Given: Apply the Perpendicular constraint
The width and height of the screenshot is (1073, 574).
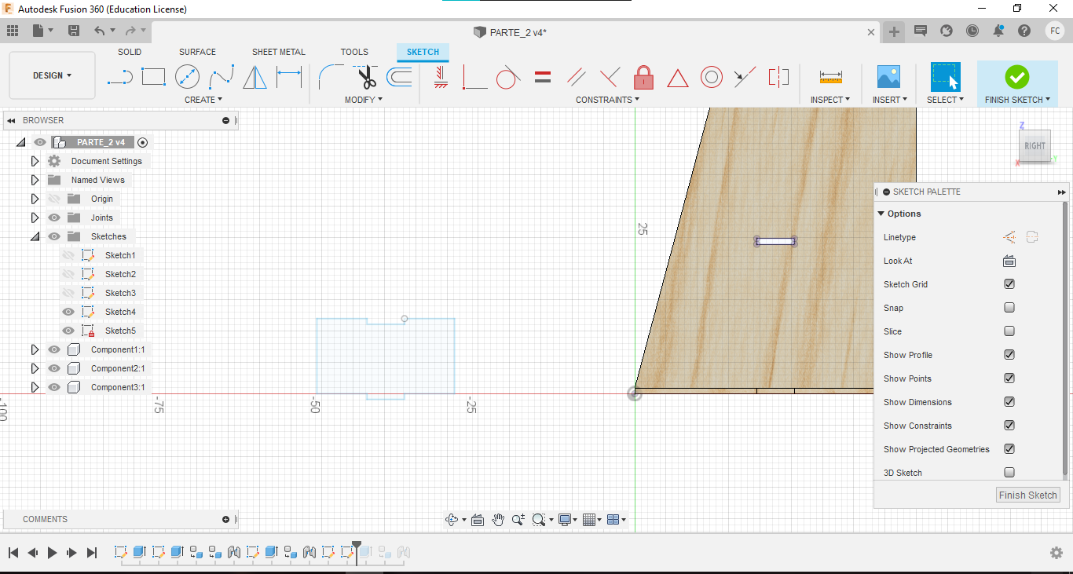Looking at the screenshot, I should [x=610, y=77].
